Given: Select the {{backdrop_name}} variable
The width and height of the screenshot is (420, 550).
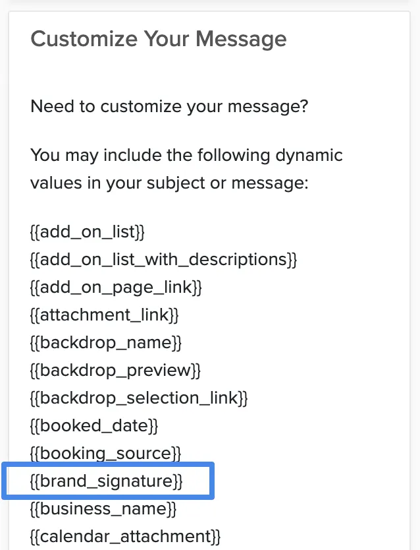Looking at the screenshot, I should click(x=106, y=343).
